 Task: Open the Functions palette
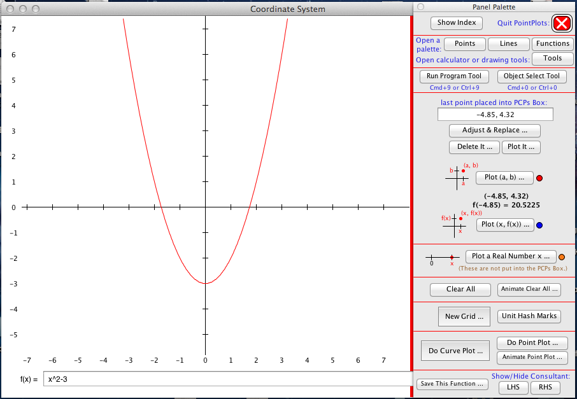point(552,44)
